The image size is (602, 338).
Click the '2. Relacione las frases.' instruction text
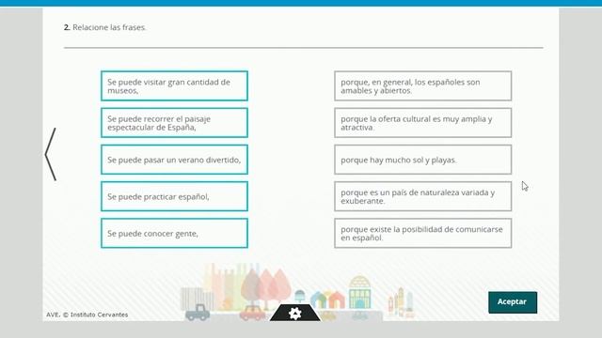(104, 27)
